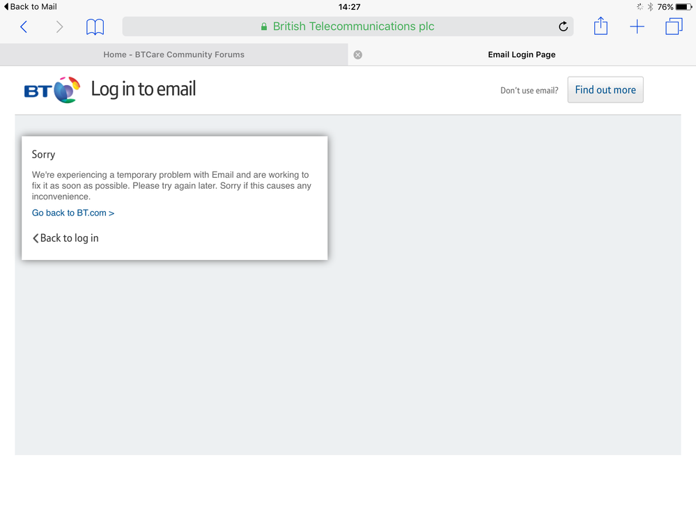696x522 pixels.
Task: Tap the battery indicator in status bar
Action: pyautogui.click(x=682, y=7)
